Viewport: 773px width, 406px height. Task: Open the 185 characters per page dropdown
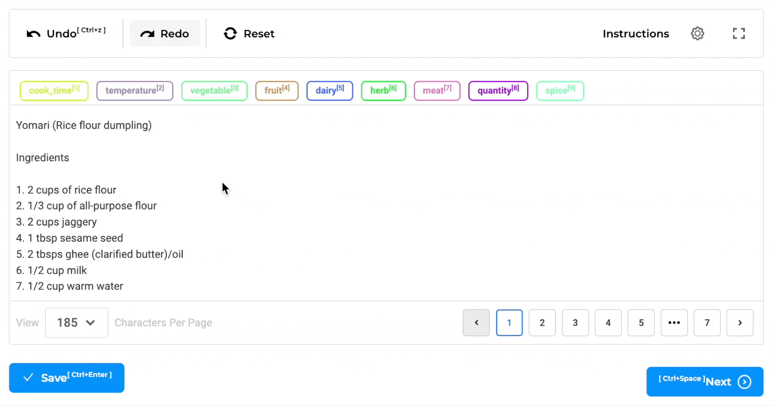pos(76,323)
